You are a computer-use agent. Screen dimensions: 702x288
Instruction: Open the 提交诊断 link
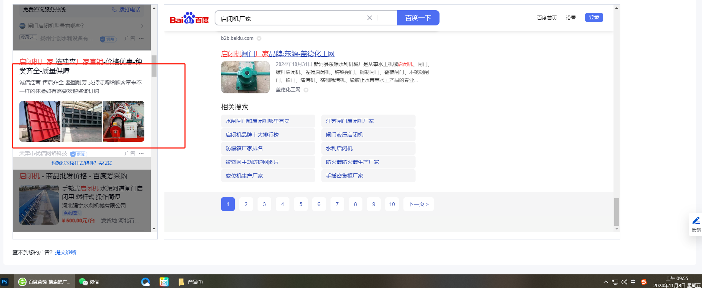click(x=66, y=252)
